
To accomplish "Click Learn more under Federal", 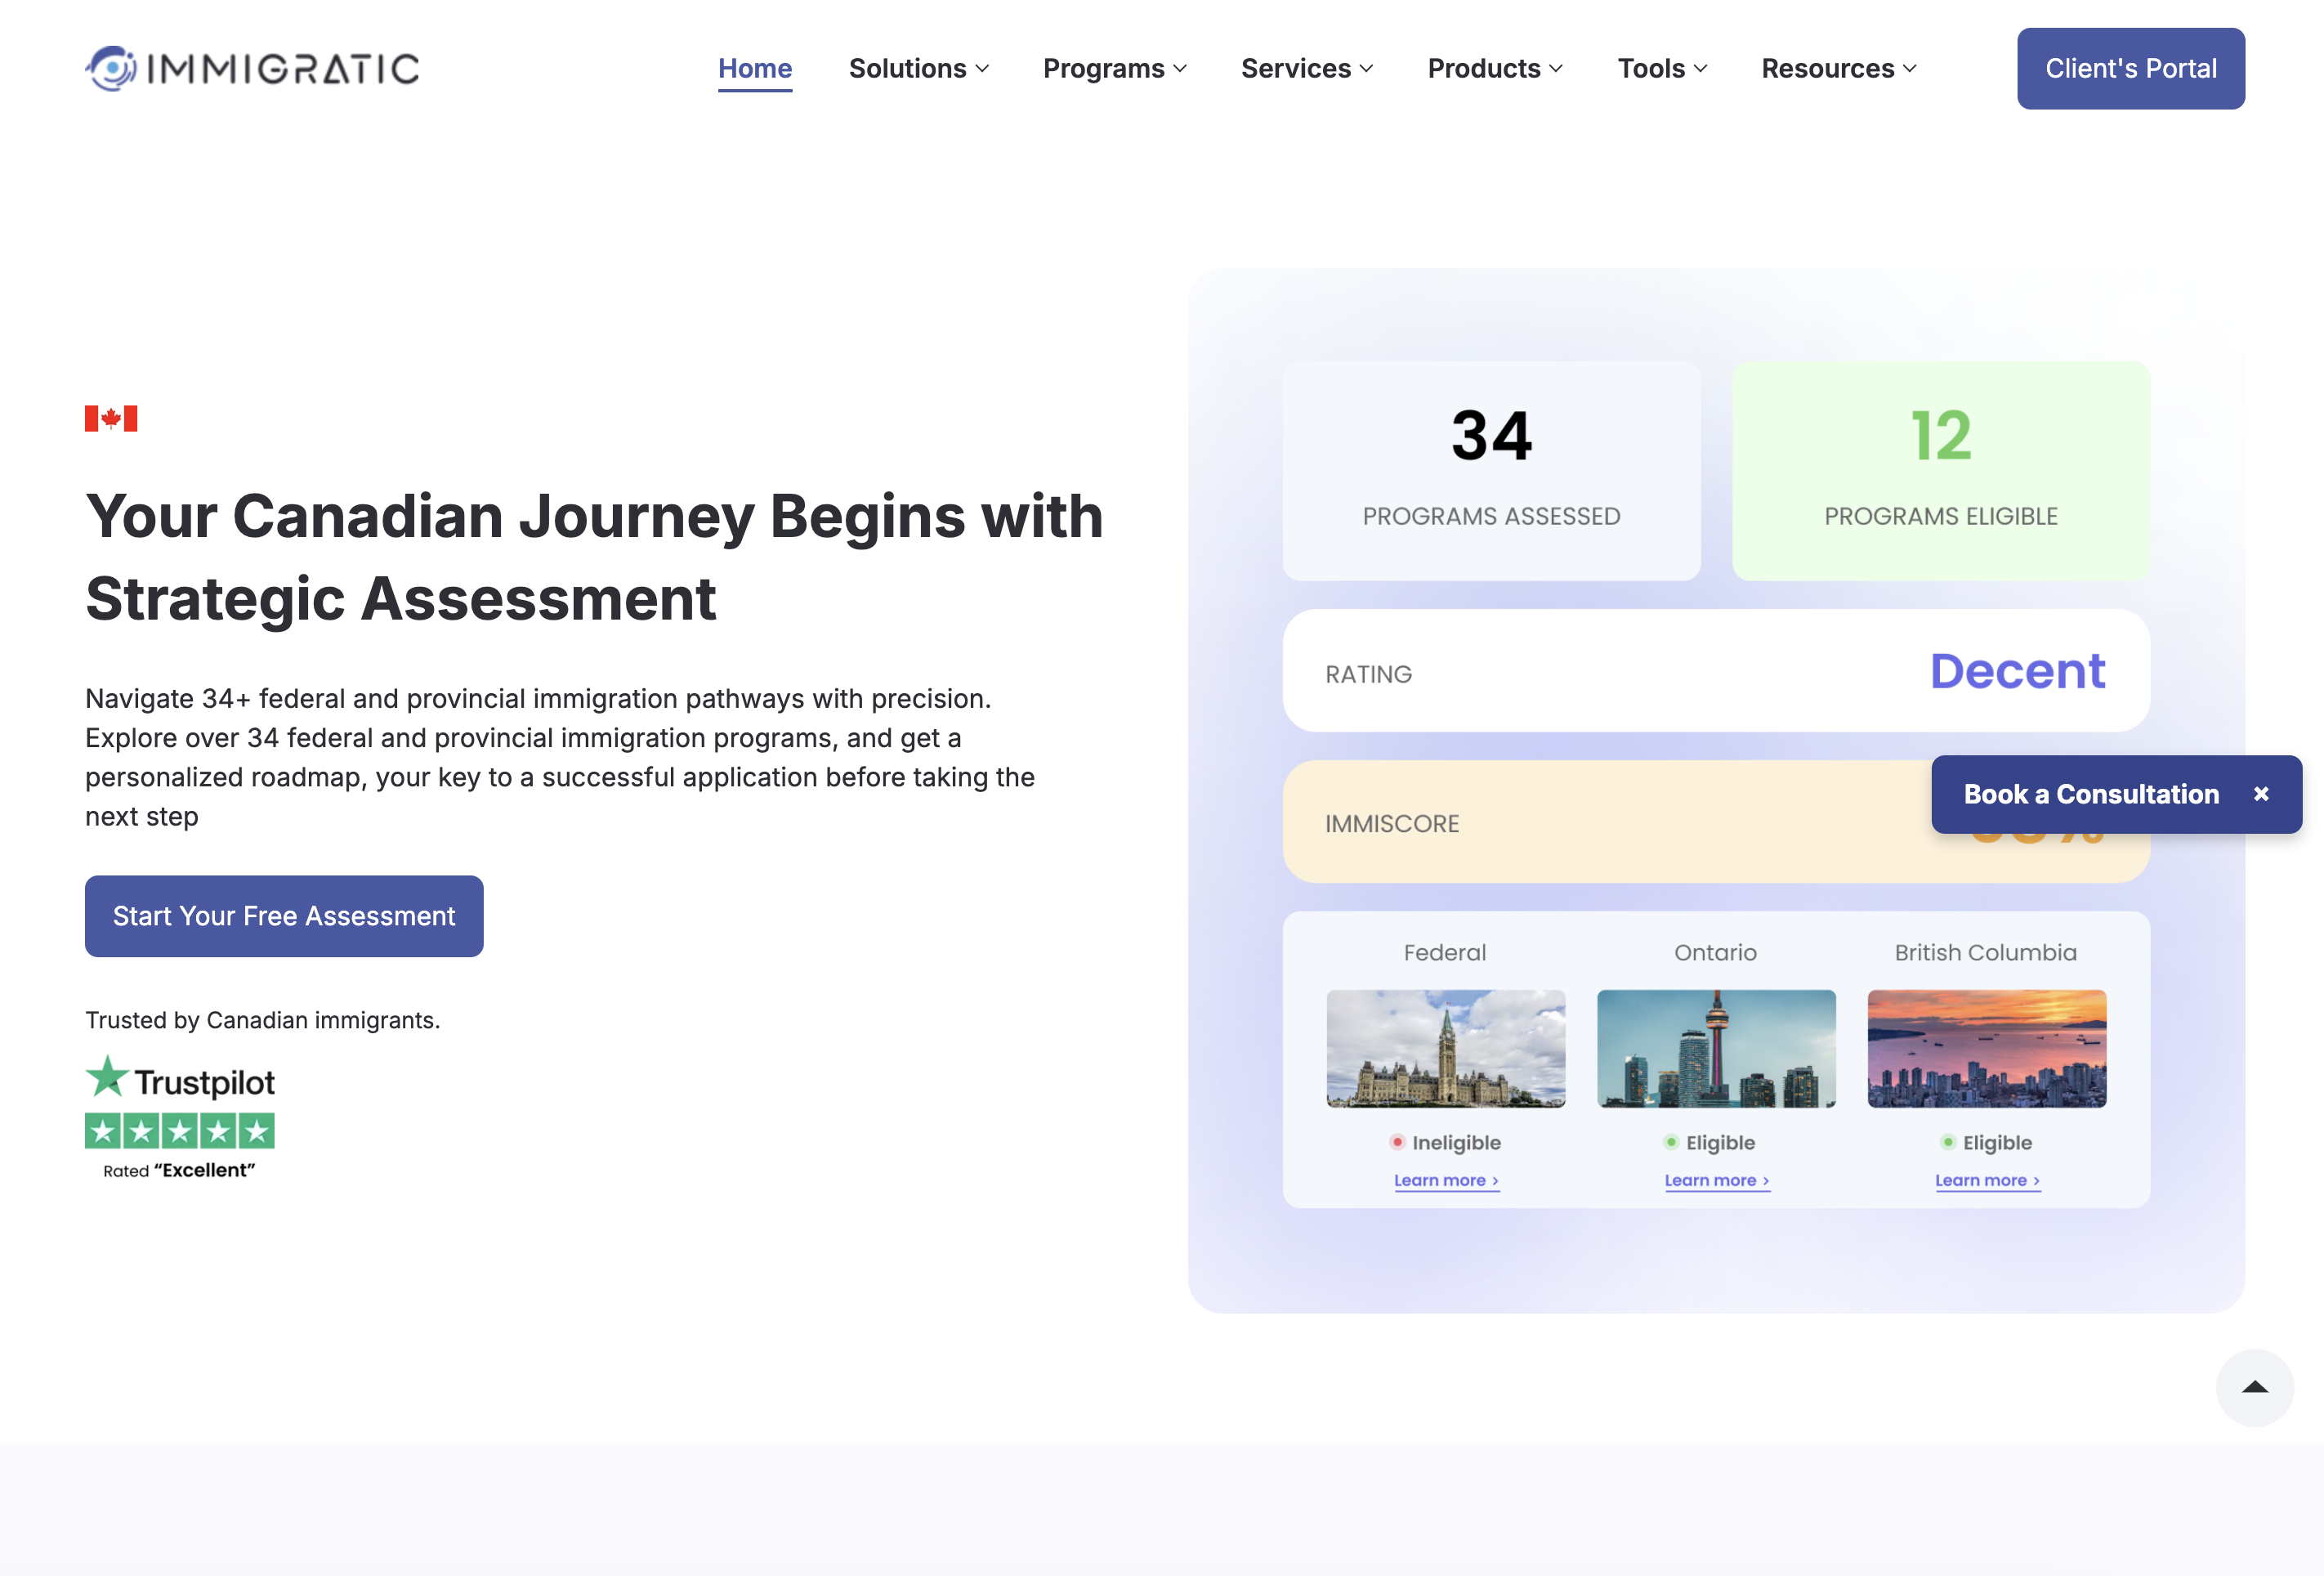I will 1445,1180.
